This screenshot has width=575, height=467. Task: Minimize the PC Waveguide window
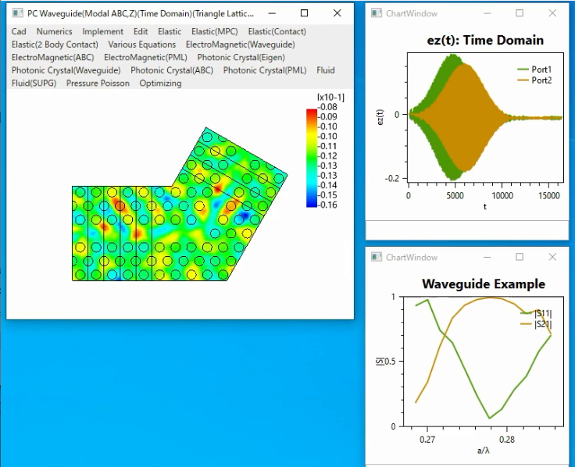tap(272, 13)
